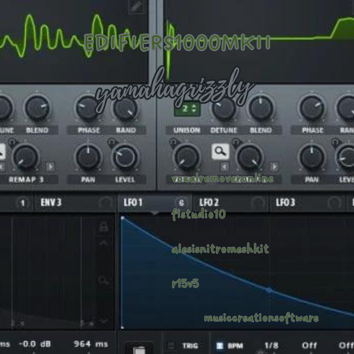Click the -0.0 dB envelope value
Screen dimensions: 354x354
coord(35,344)
